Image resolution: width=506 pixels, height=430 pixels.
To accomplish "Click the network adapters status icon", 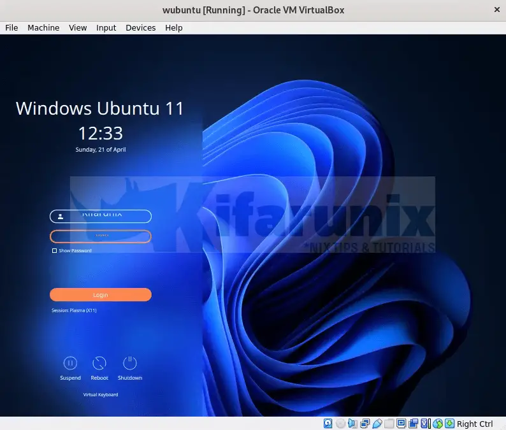I will click(365, 423).
